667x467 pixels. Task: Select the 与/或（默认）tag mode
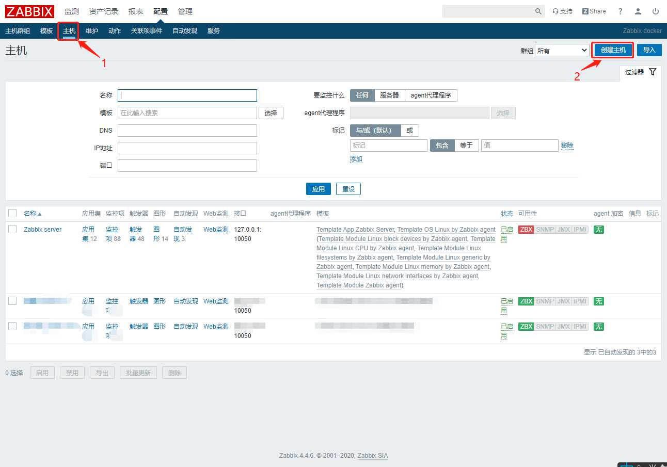tap(375, 131)
